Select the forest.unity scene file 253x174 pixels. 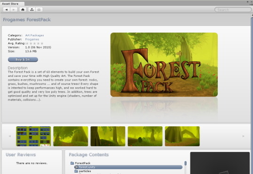click(x=128, y=167)
